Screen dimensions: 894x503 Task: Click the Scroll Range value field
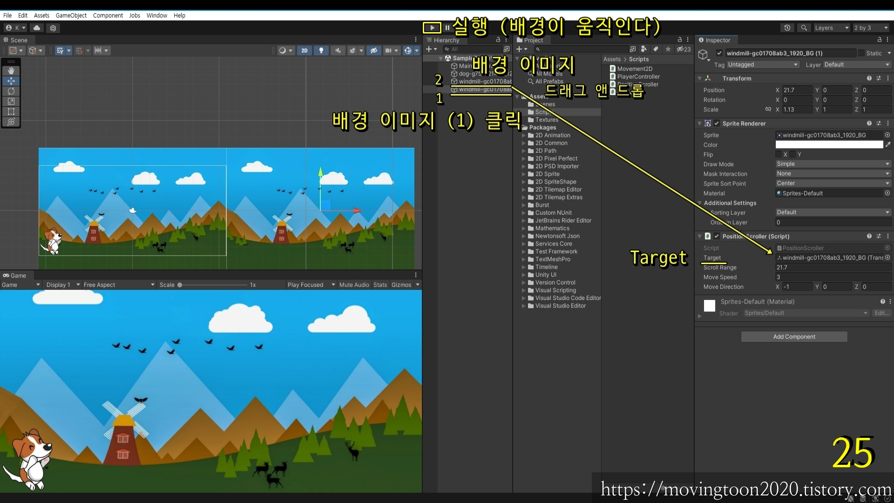(x=833, y=267)
